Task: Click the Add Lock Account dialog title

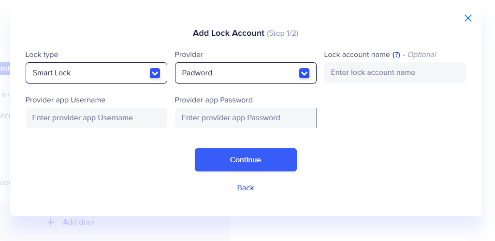Action: 229,33
